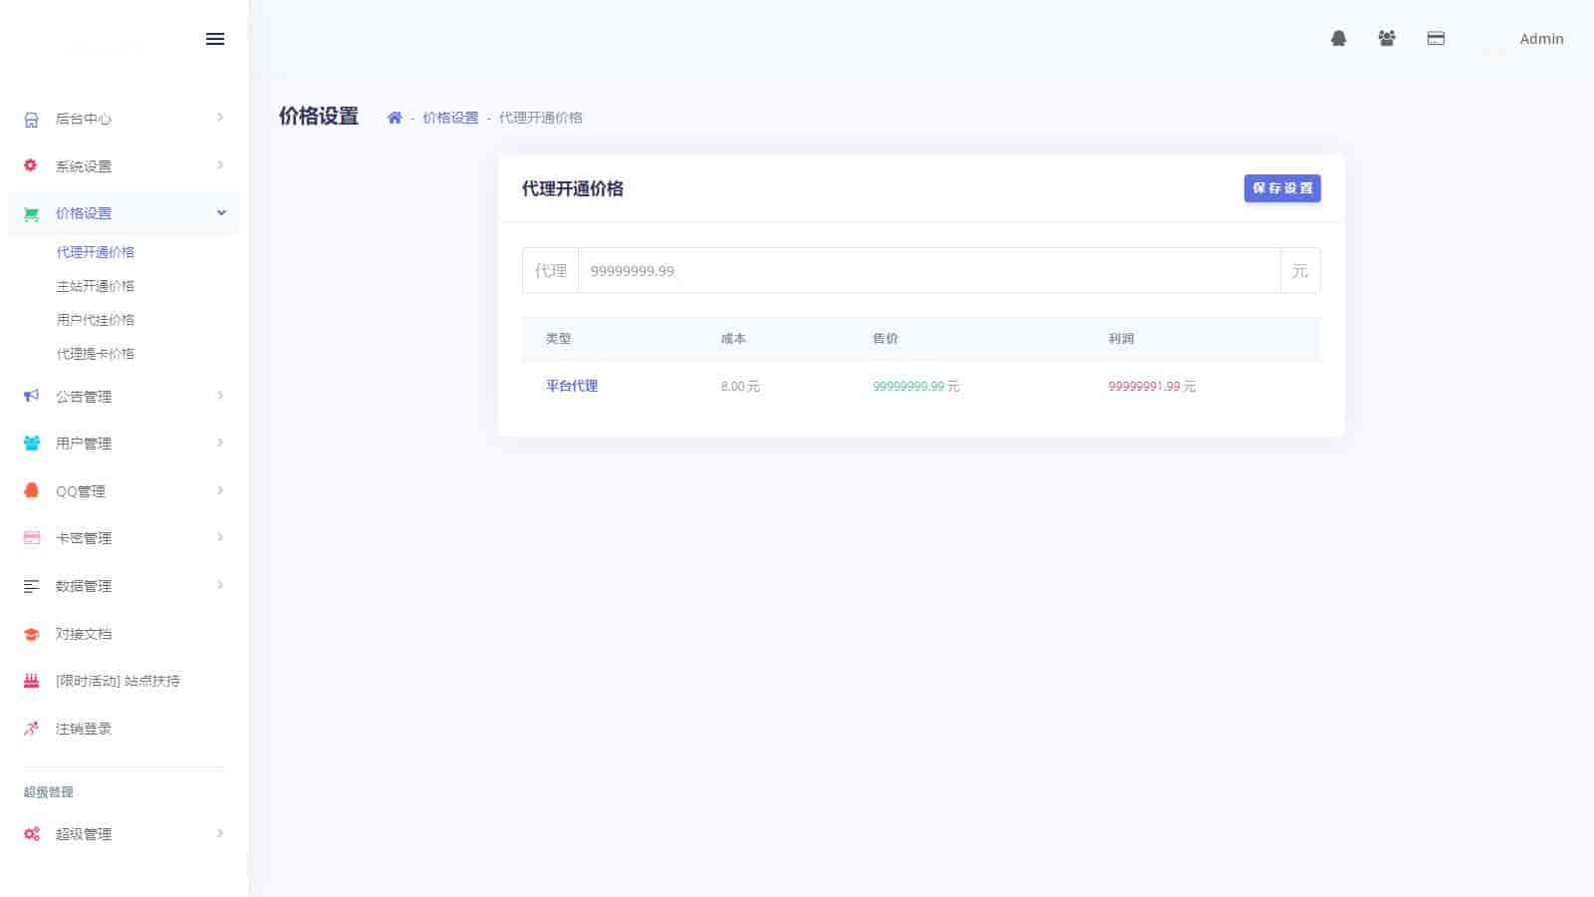Click the 站点扶持 cake icon
The image size is (1594, 897).
32,681
